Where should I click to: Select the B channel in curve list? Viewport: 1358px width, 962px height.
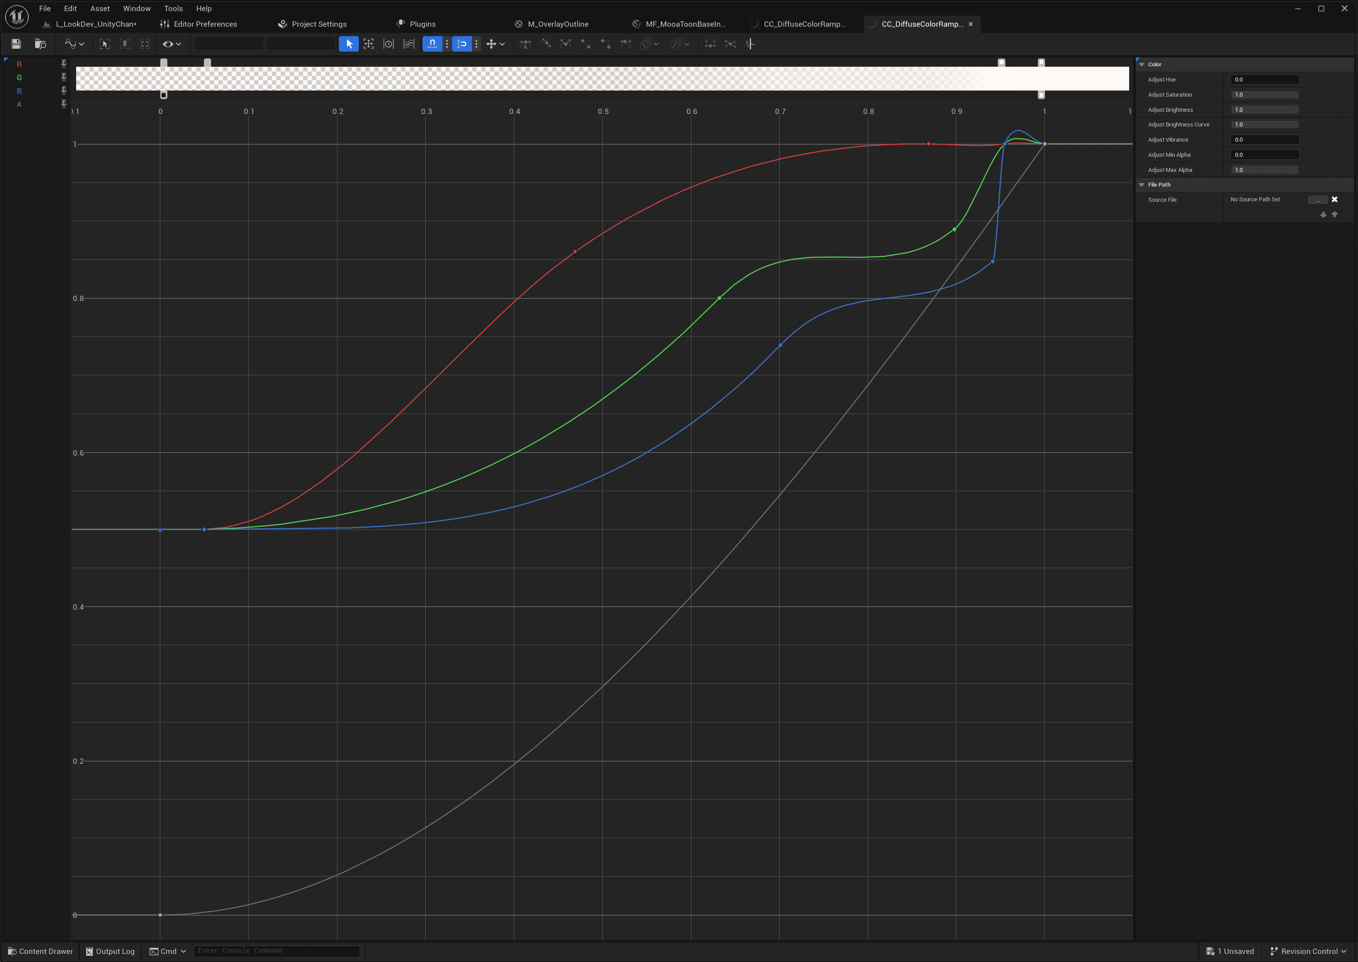point(19,90)
